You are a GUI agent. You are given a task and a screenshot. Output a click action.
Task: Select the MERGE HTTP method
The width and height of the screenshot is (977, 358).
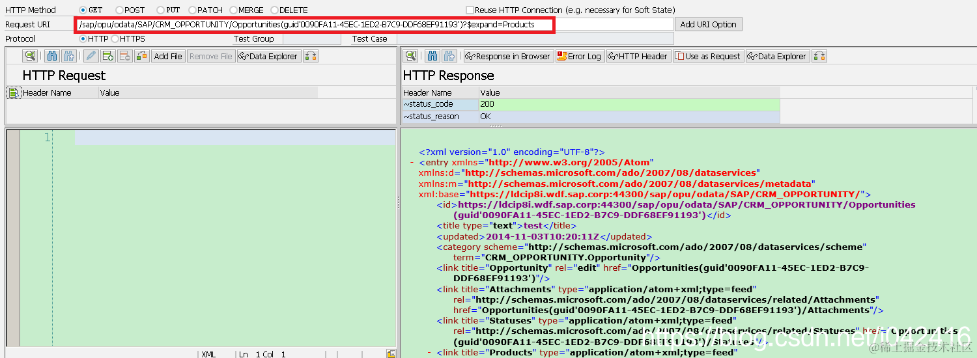click(x=233, y=10)
